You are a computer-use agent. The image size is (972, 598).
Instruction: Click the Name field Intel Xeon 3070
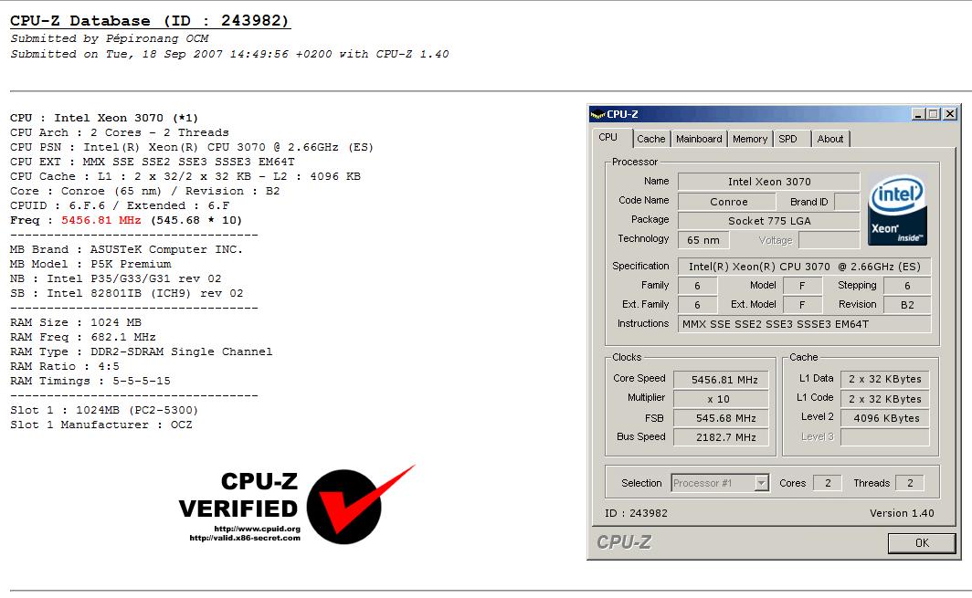pos(768,182)
